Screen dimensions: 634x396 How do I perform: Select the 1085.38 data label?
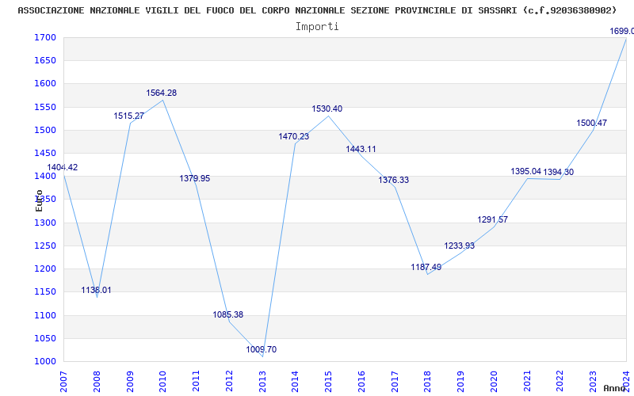(x=228, y=314)
